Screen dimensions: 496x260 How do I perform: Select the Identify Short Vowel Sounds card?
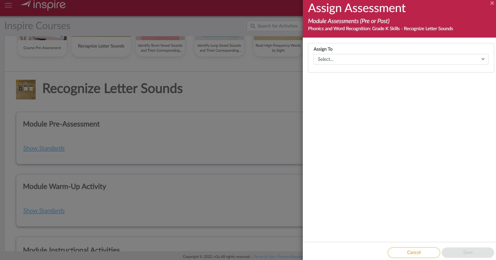coord(160,46)
